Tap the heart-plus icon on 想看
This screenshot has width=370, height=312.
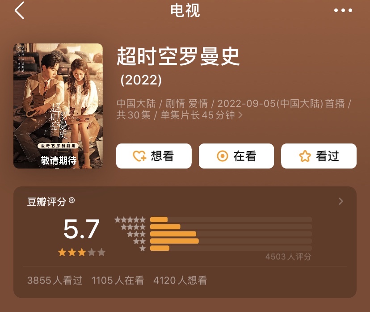pos(139,156)
